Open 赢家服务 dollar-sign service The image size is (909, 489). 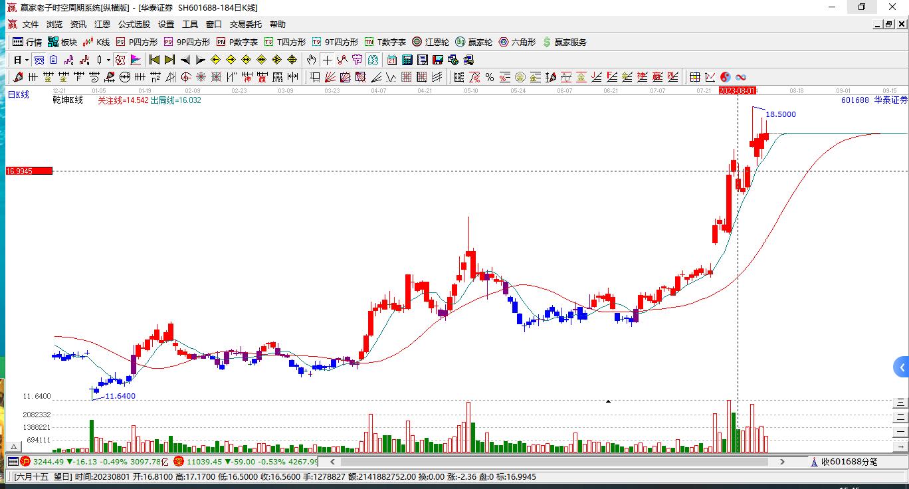(565, 42)
